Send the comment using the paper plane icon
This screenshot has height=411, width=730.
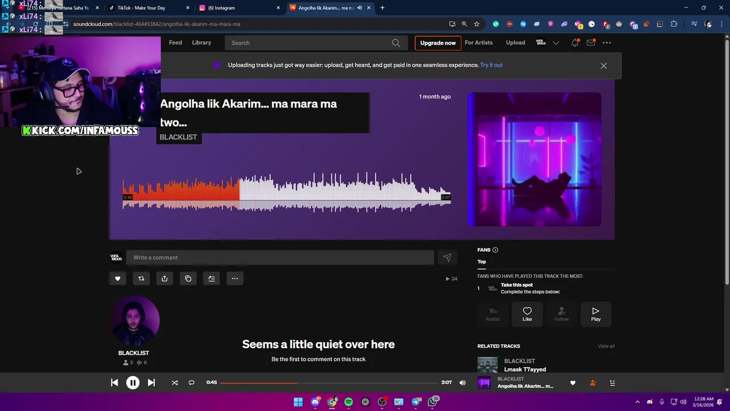[447, 257]
